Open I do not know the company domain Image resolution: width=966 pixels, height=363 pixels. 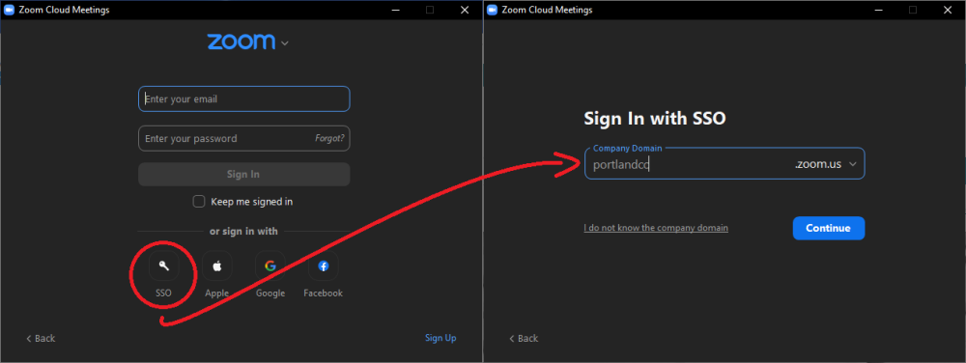(656, 228)
